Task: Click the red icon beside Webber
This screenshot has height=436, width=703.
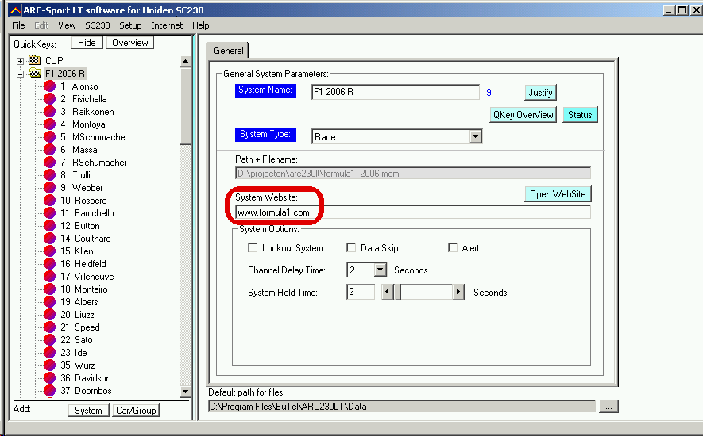Action: [x=50, y=188]
